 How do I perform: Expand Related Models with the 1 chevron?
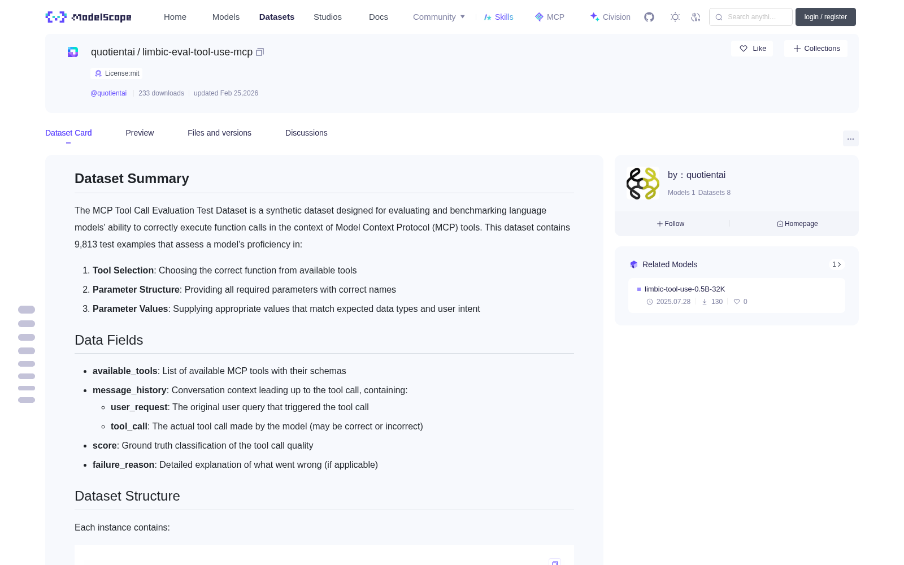pyautogui.click(x=837, y=264)
